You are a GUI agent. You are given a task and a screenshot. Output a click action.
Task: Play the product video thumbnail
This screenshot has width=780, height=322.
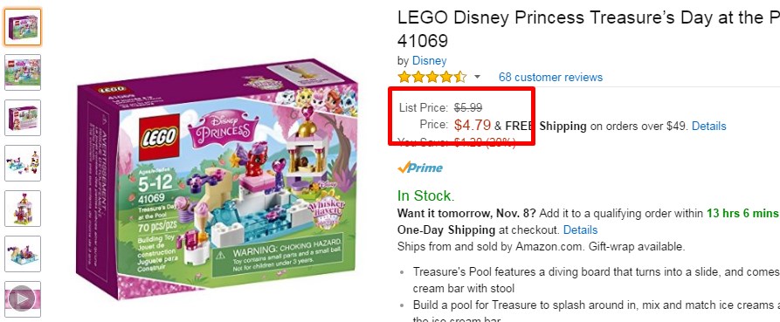coord(23,299)
